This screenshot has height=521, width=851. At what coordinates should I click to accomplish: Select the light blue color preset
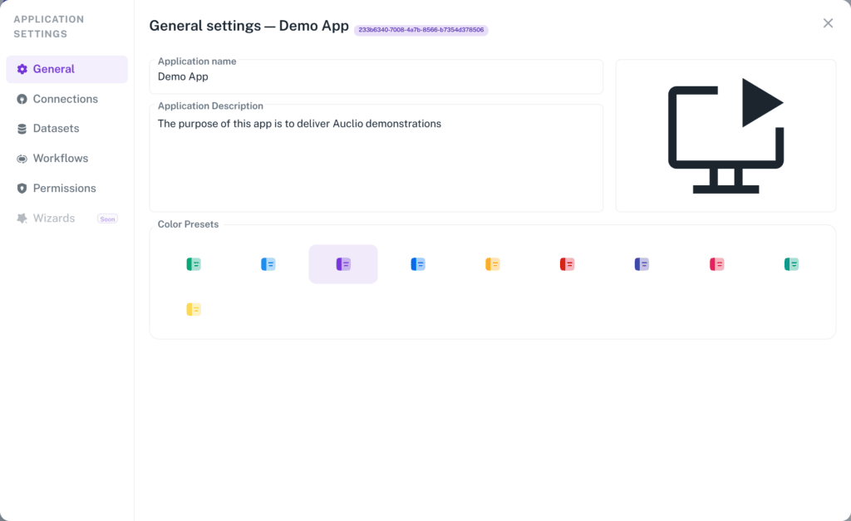point(268,264)
